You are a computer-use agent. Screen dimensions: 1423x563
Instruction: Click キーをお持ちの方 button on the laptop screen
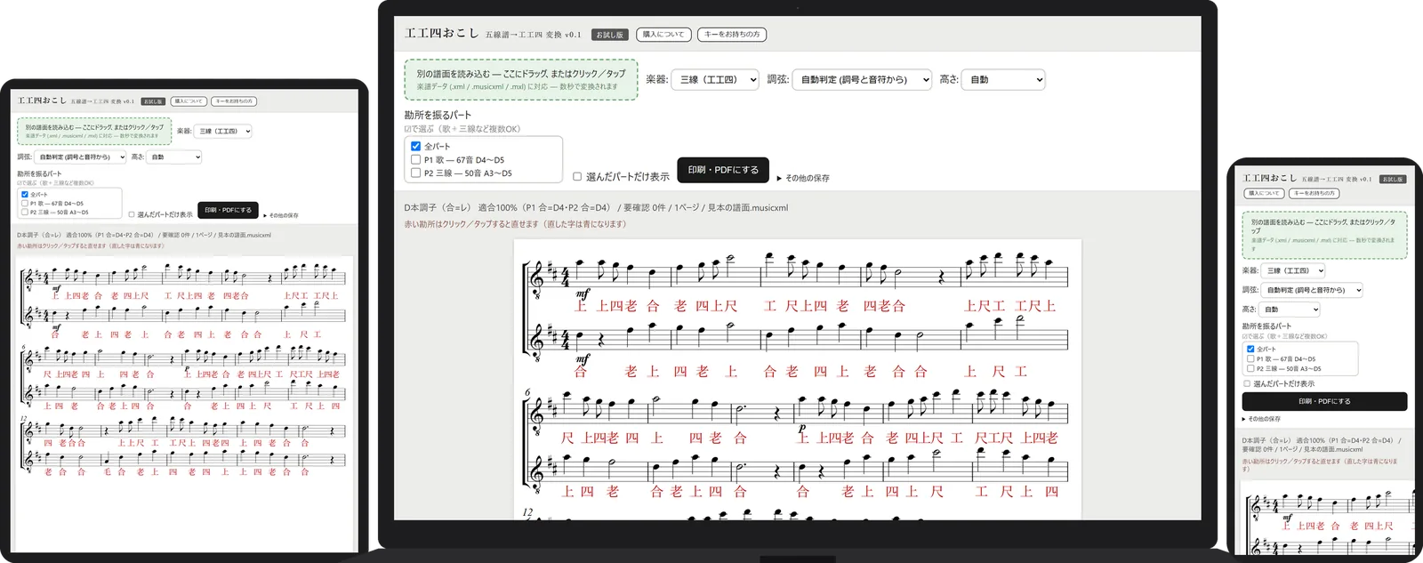732,35
